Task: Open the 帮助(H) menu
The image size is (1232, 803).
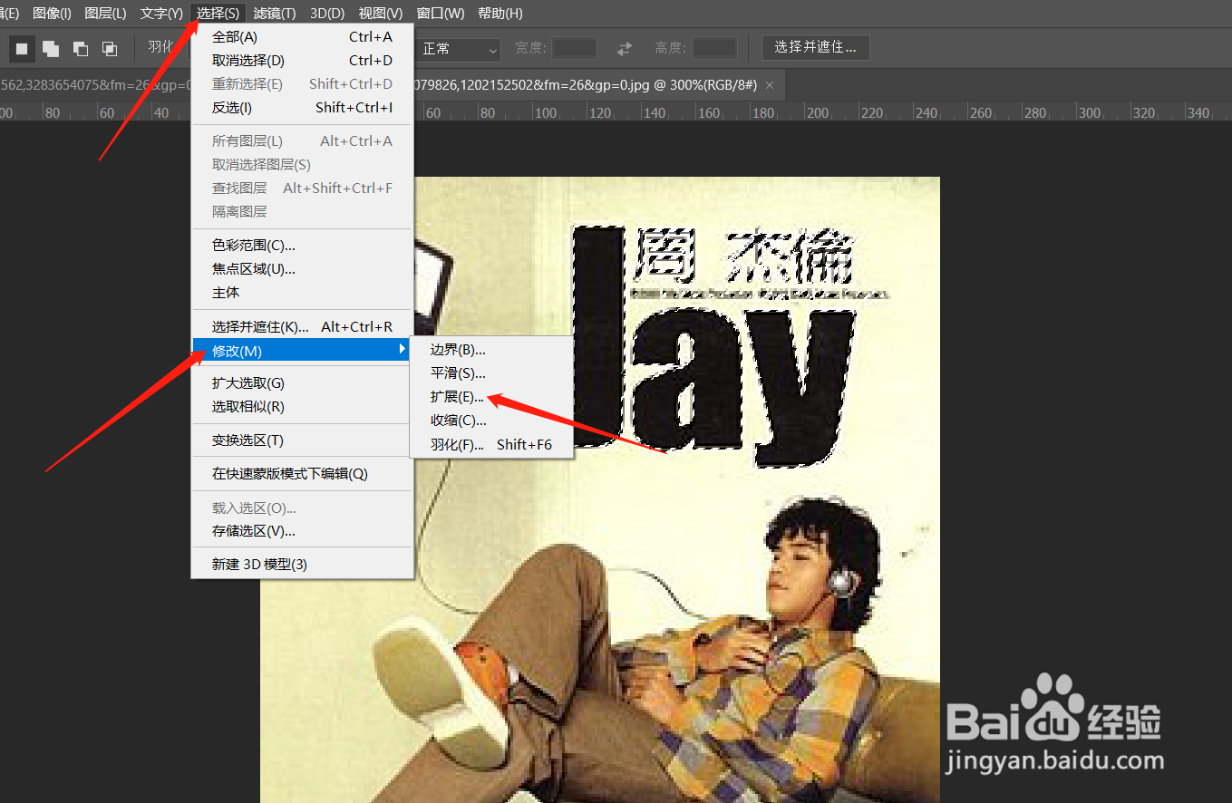Action: (500, 14)
